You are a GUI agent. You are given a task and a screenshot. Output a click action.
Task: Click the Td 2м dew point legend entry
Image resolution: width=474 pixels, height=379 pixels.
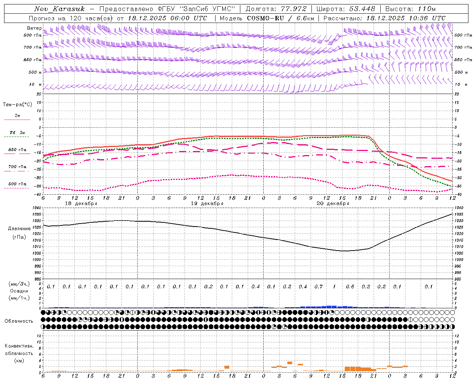coord(17,133)
